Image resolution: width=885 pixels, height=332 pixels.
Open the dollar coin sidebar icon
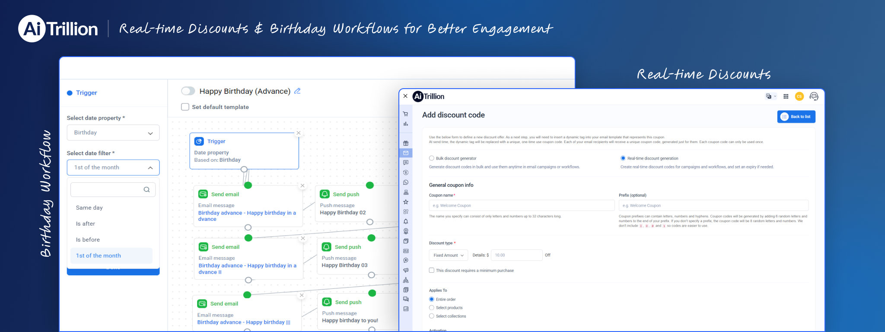[405, 172]
